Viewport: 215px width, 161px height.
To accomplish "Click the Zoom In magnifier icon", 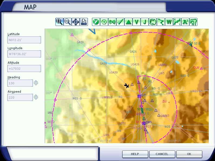I will [59, 22].
